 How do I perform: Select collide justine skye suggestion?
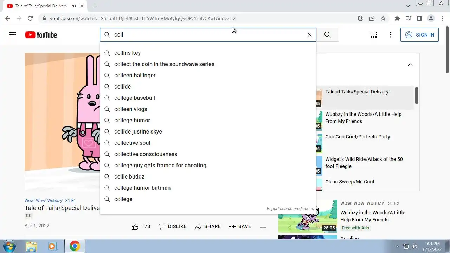click(x=208, y=131)
